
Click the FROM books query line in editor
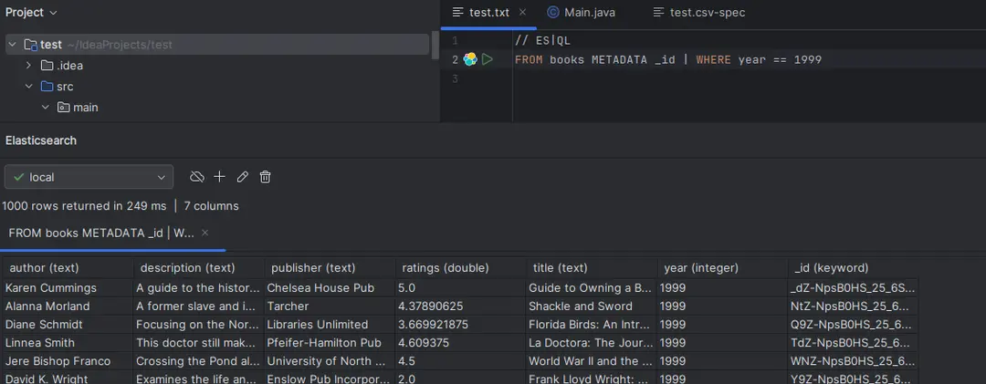[x=667, y=59]
